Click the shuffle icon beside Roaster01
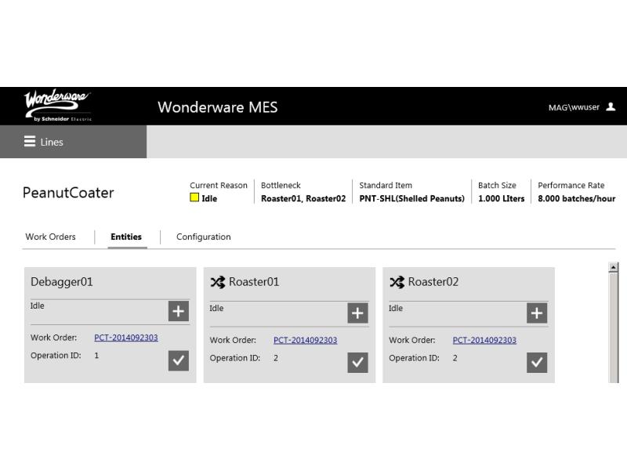The image size is (627, 470). [218, 282]
